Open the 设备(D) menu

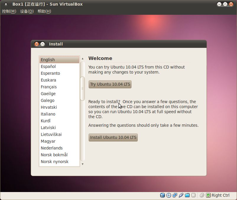coord(27,11)
